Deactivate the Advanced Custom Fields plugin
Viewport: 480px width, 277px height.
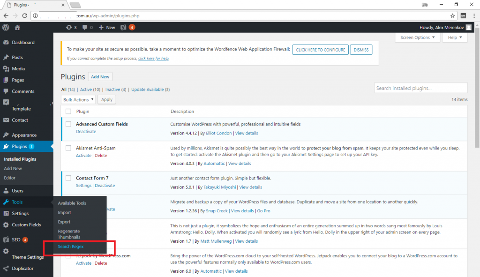(x=86, y=131)
